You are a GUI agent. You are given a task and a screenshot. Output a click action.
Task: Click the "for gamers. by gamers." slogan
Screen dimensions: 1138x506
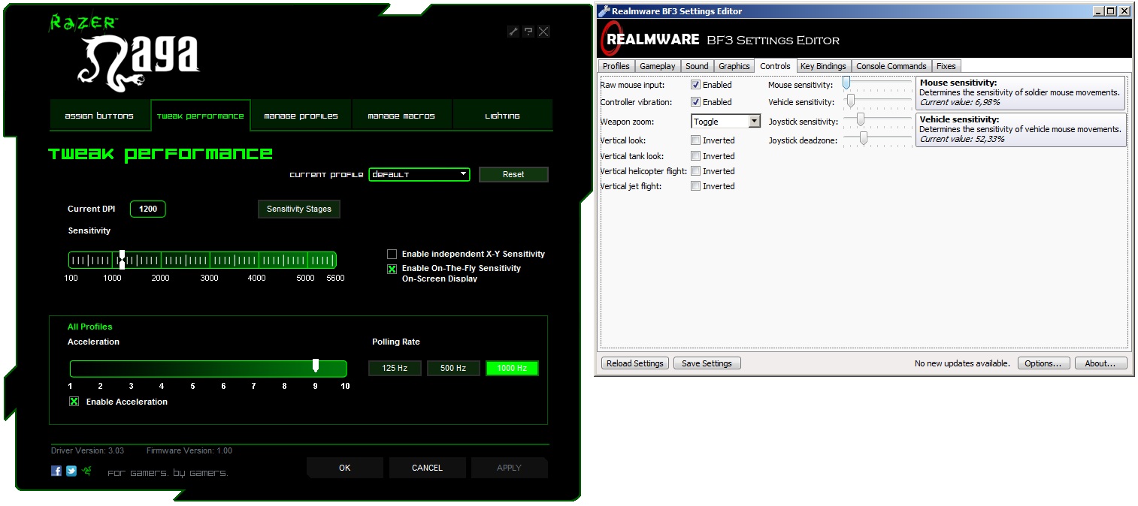168,473
